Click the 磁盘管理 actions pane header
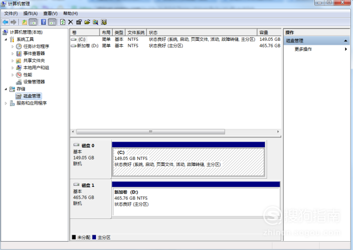The image size is (353, 250). 317,41
